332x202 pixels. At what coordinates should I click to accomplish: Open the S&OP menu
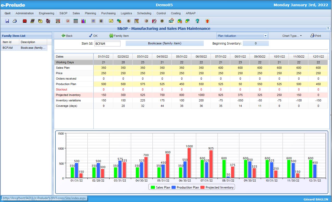coord(63,13)
